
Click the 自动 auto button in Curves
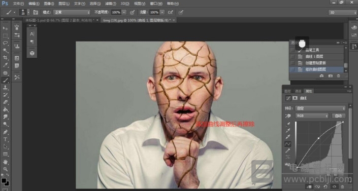point(338,116)
